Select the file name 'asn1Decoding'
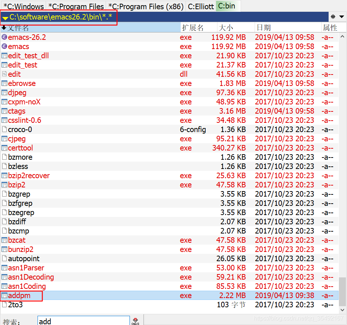This screenshot has height=325, width=347. [x=31, y=277]
